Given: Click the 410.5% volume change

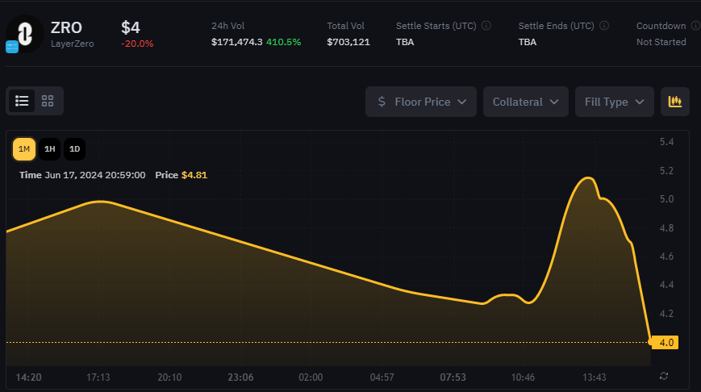Looking at the screenshot, I should click(283, 42).
